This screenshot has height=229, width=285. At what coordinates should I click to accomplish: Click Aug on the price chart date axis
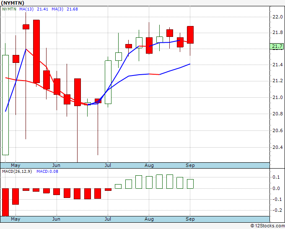point(149,165)
